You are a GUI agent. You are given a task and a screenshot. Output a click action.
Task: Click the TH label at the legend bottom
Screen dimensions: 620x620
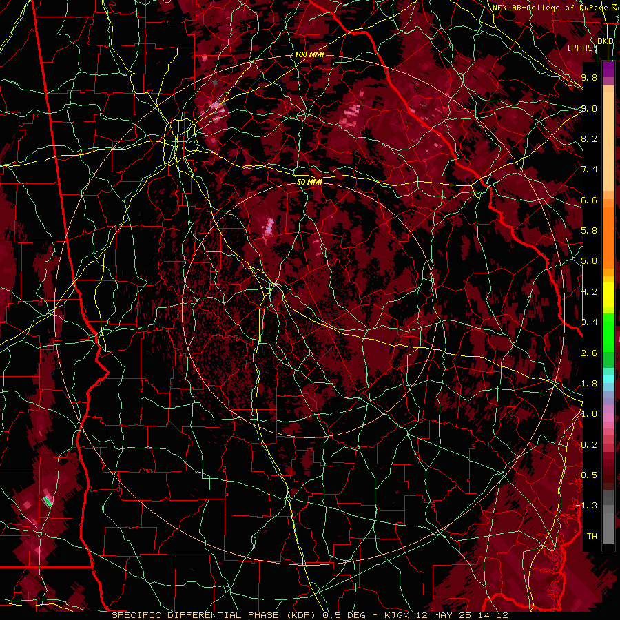[x=592, y=536]
